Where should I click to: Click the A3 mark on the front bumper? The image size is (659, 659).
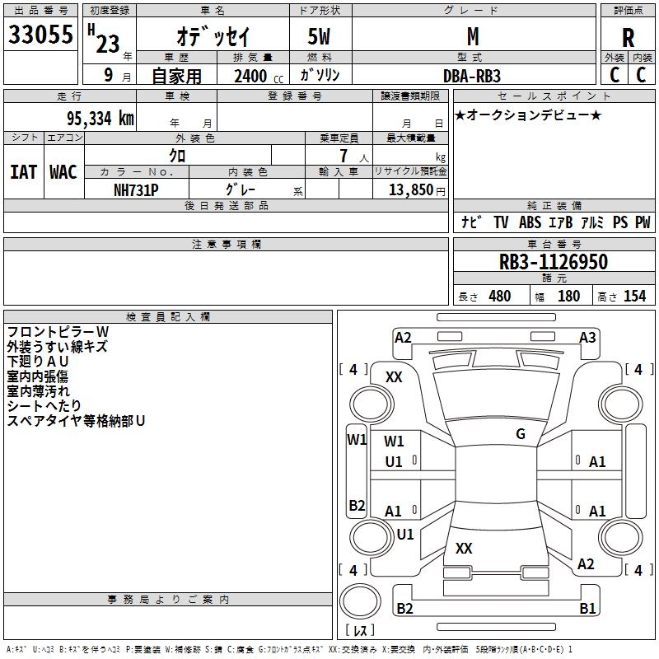(x=587, y=338)
